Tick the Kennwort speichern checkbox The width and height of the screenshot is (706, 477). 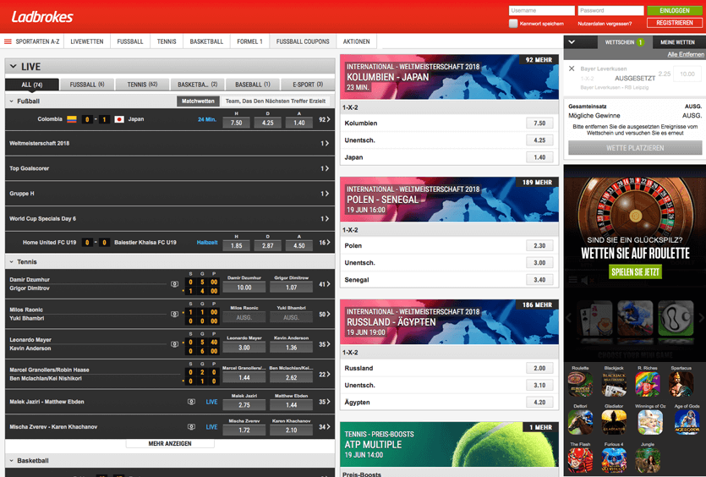(x=513, y=24)
